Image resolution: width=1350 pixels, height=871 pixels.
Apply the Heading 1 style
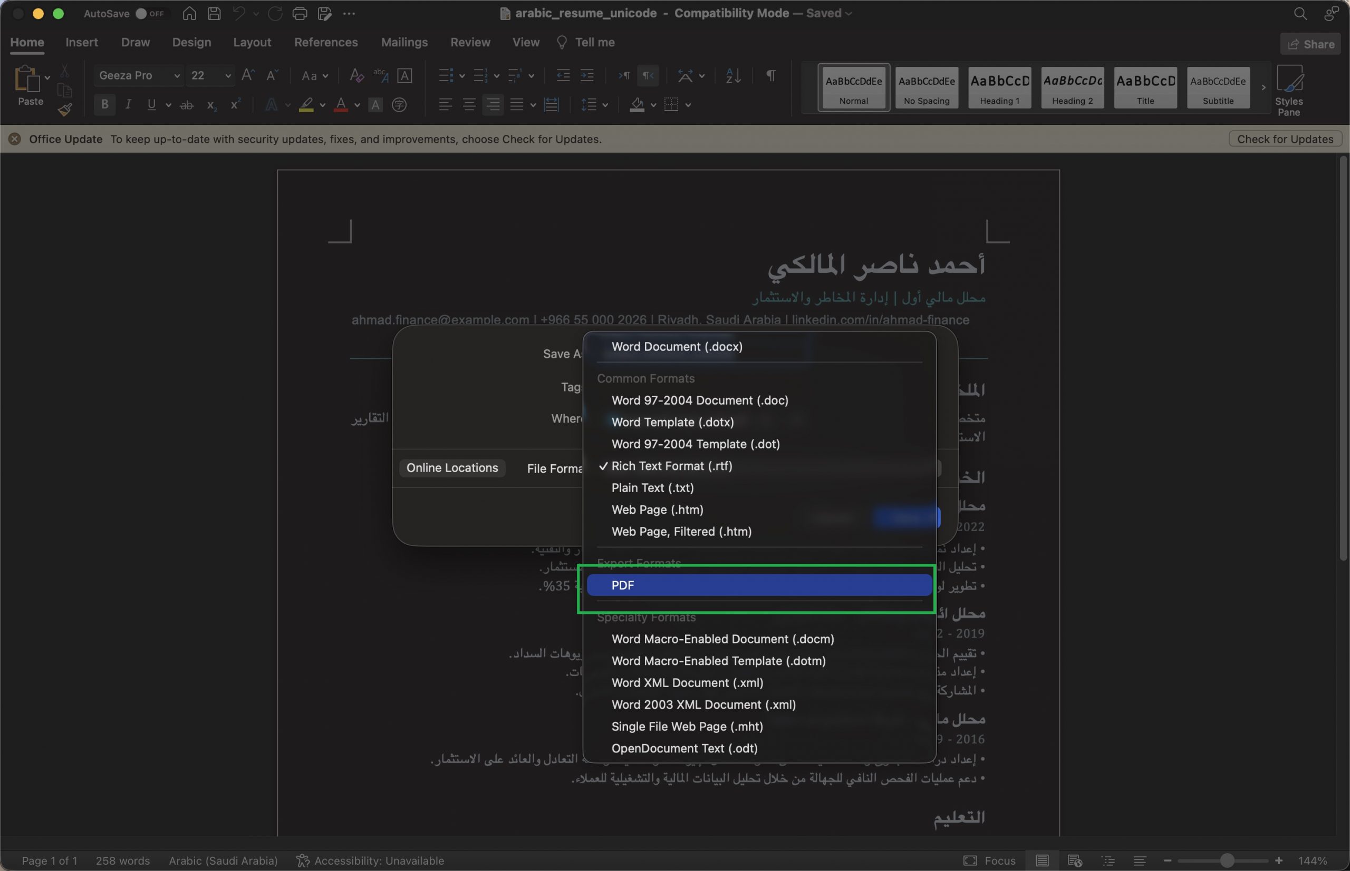click(x=999, y=87)
